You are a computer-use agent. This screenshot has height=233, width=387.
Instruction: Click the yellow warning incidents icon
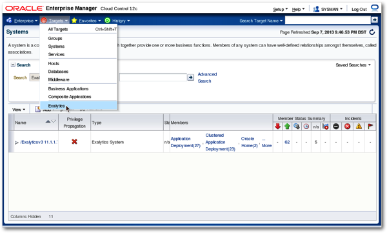(359, 127)
